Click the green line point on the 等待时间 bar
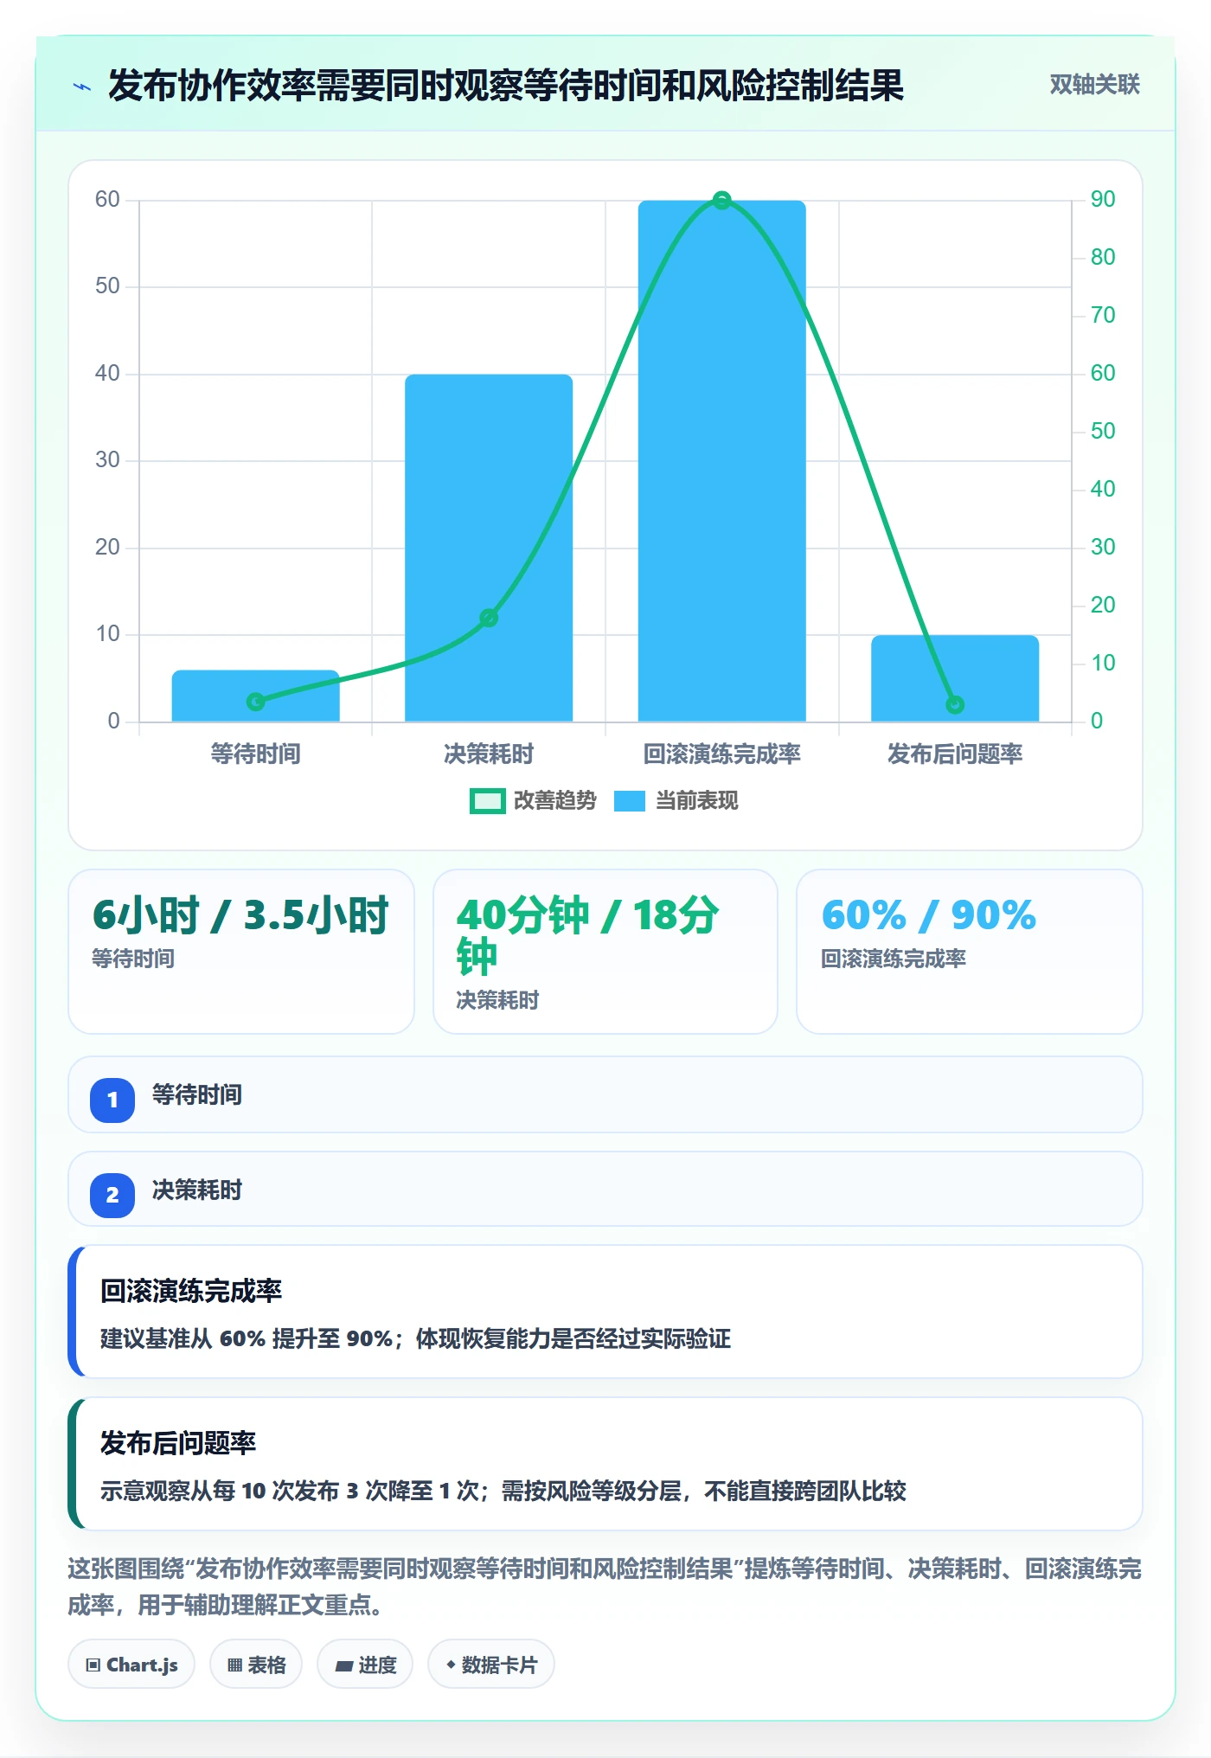The width and height of the screenshot is (1211, 1758). tap(255, 702)
